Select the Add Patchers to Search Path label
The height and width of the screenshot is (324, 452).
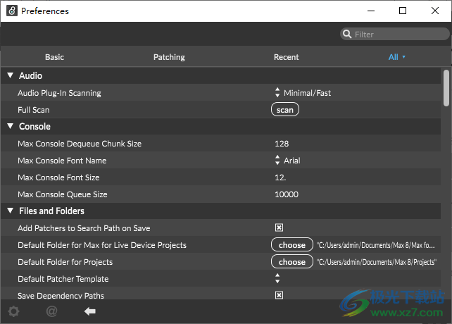(x=84, y=228)
